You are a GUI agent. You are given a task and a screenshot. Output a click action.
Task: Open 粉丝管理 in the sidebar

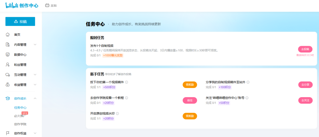click(x=21, y=65)
